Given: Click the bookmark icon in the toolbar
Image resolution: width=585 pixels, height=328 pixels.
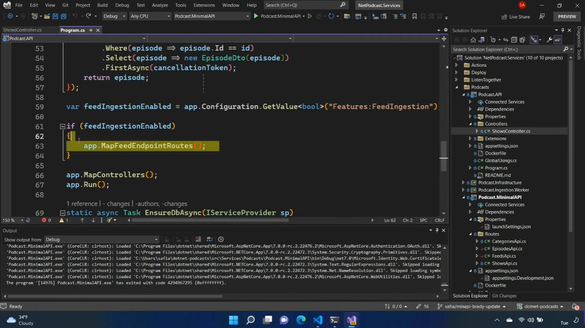Looking at the screenshot, I should click(414, 16).
